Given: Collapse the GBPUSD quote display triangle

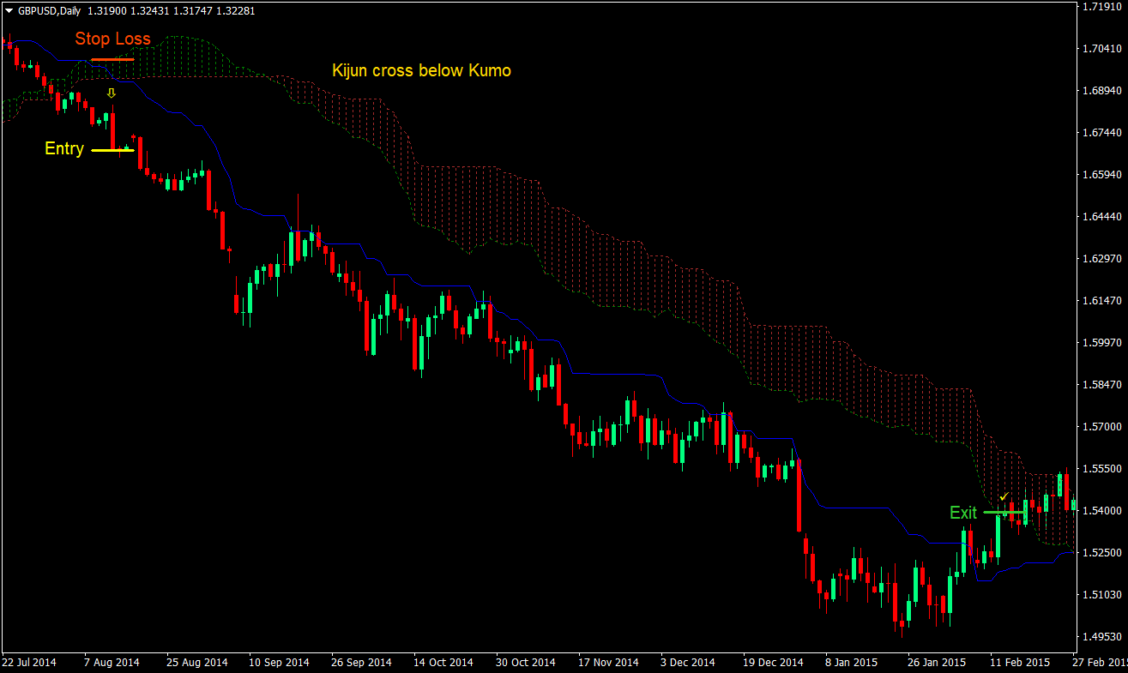Looking at the screenshot, I should point(7,10).
